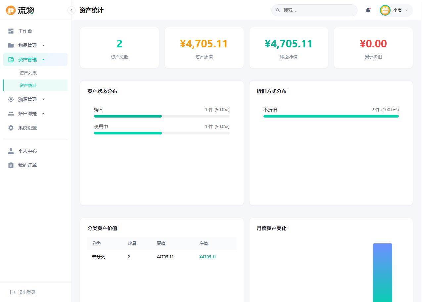The height and width of the screenshot is (302, 422).
Task: Click the 资产统计 page title
Action: pyautogui.click(x=92, y=10)
